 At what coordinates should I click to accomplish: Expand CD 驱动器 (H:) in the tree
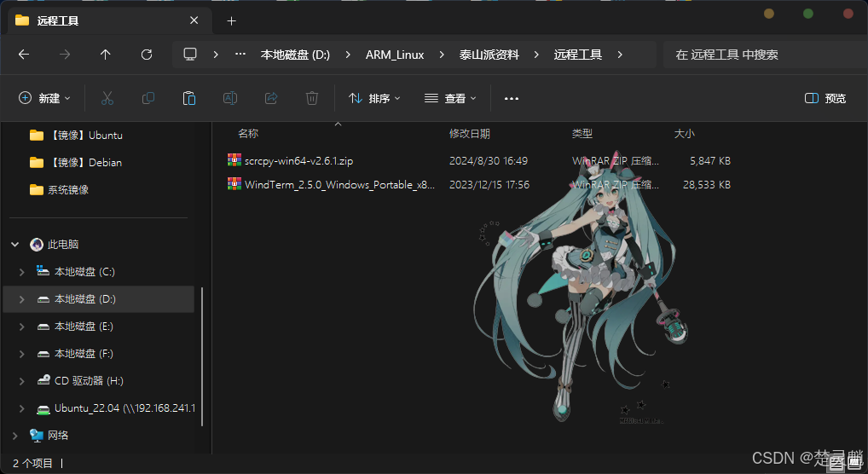[21, 381]
